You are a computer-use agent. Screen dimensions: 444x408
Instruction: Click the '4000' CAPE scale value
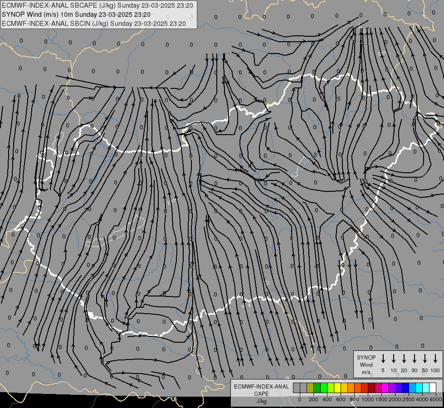pyautogui.click(x=422, y=399)
